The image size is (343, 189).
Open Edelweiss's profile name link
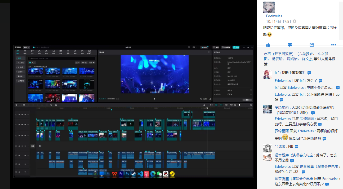point(274,16)
